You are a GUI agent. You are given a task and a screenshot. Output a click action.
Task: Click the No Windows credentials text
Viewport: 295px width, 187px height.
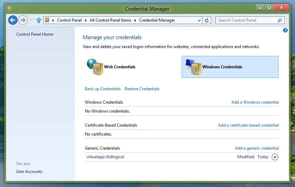[107, 111]
